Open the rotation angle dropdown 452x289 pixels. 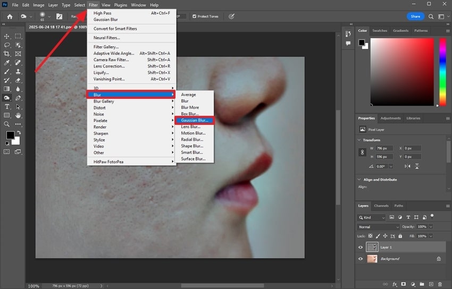tap(391, 166)
